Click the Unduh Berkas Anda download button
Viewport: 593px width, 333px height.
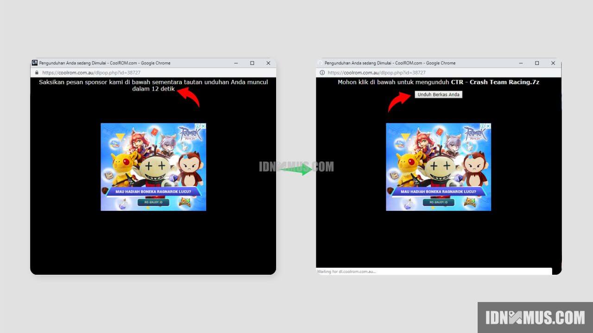(x=438, y=94)
